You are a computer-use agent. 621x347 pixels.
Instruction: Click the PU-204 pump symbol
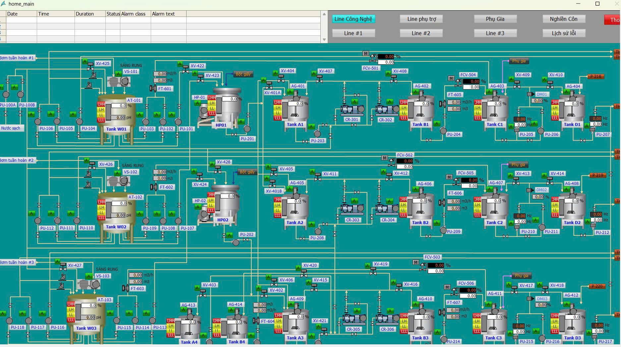443,131
